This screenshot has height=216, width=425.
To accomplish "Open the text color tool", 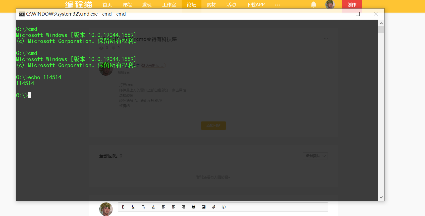I will (153, 207).
